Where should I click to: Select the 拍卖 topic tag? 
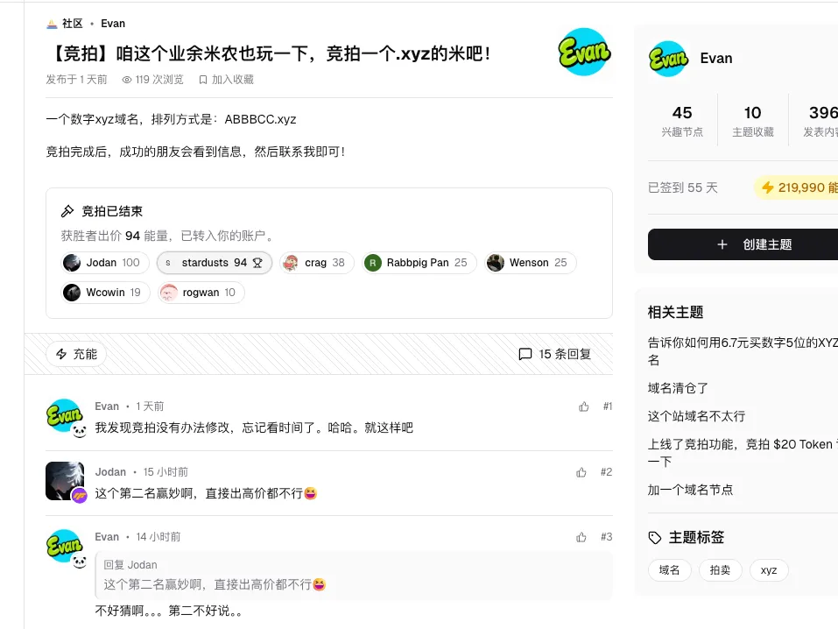(x=721, y=570)
